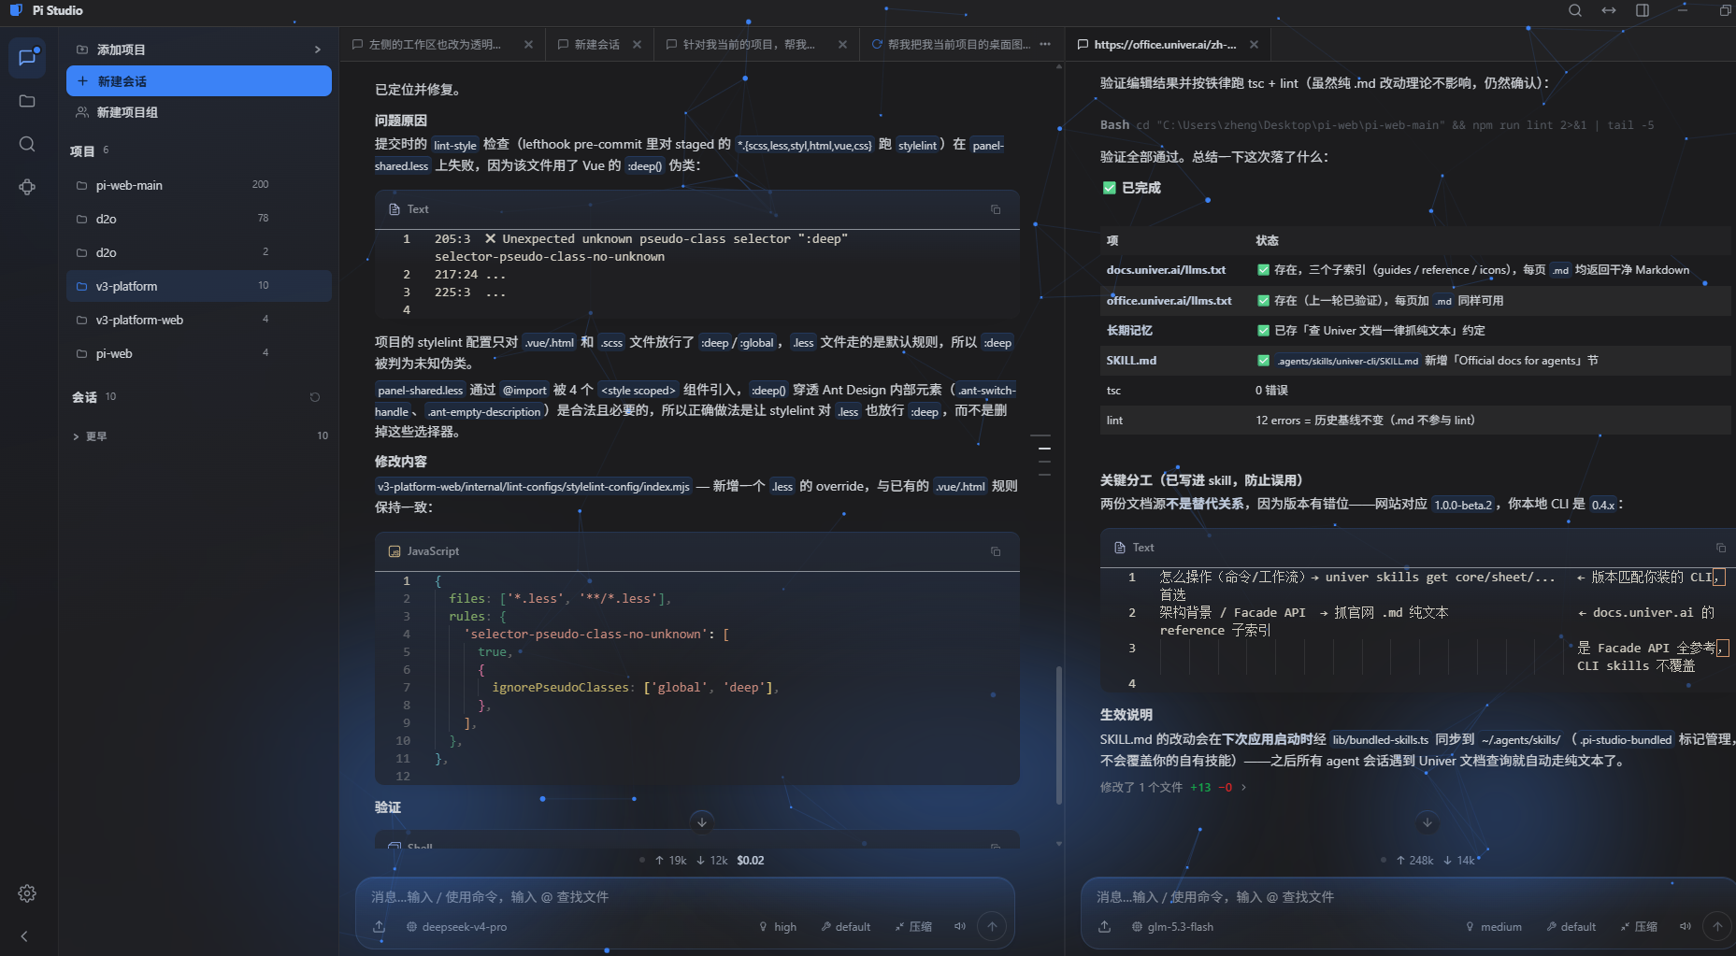Viewport: 1736px width, 956px height.
Task: Click the 项目 section header
Action: click(82, 150)
